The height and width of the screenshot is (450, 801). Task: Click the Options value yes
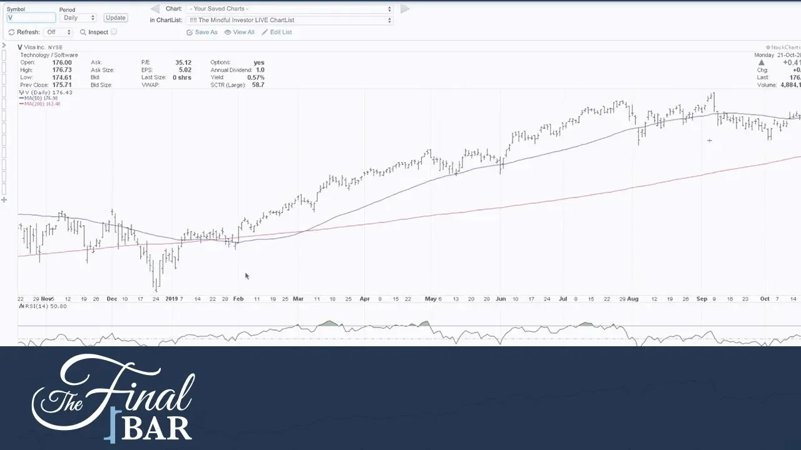click(259, 62)
